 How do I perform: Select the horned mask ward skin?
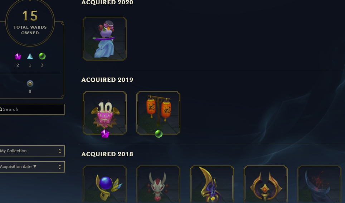pos(159,184)
